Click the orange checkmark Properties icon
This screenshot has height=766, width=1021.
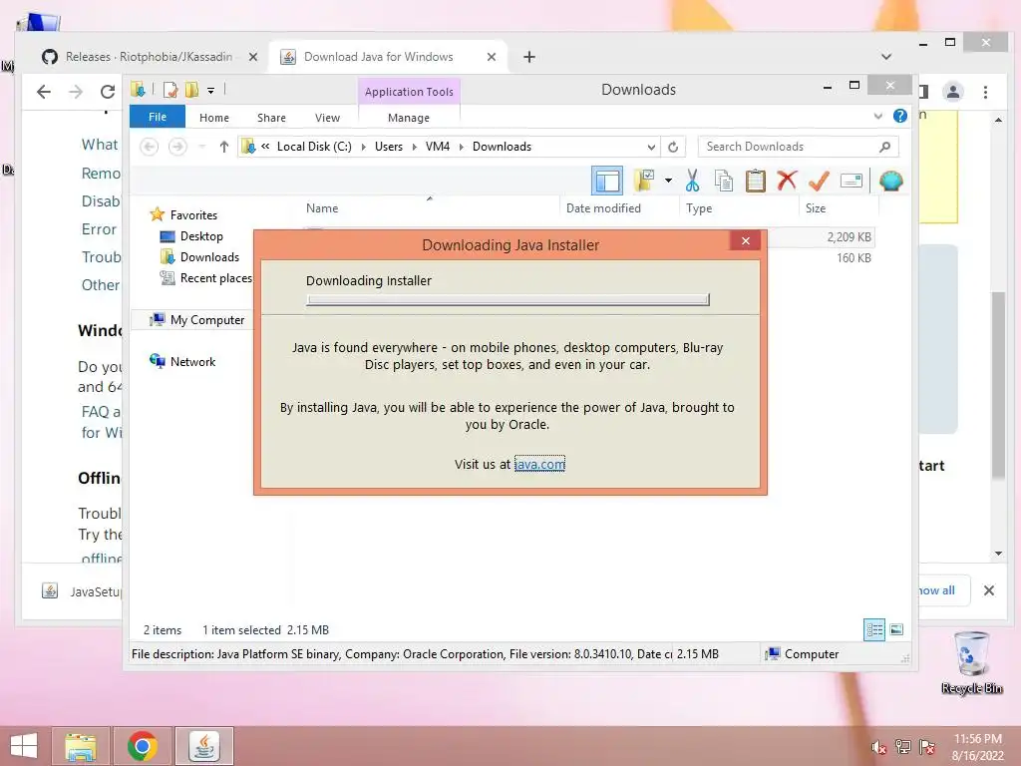[819, 181]
